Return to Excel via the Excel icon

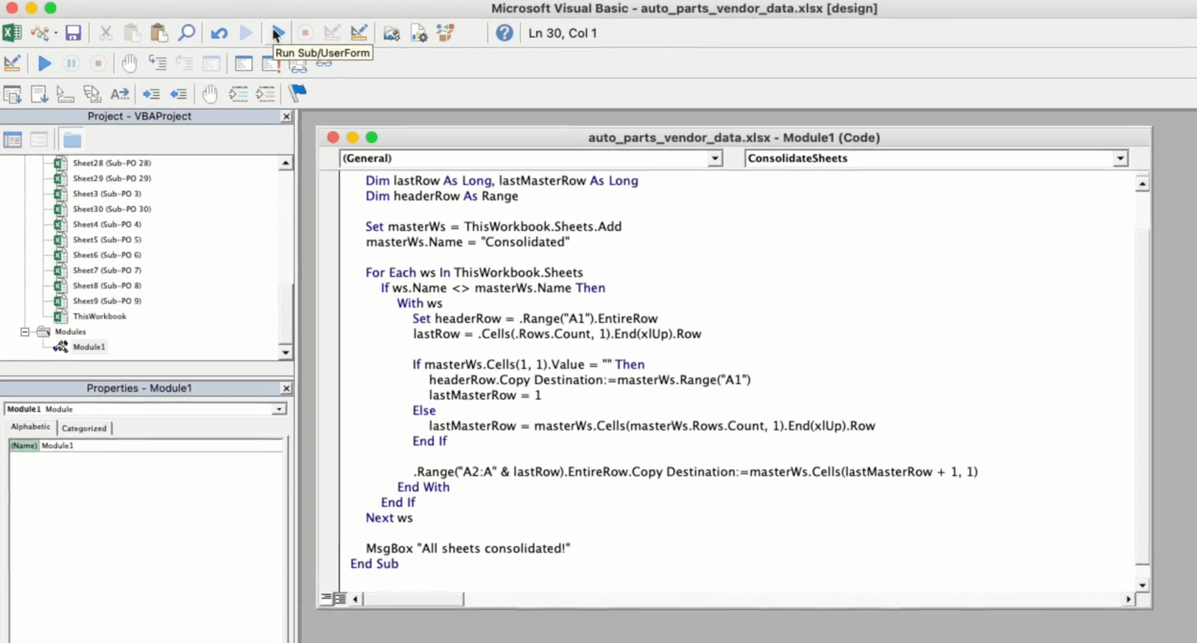tap(12, 33)
